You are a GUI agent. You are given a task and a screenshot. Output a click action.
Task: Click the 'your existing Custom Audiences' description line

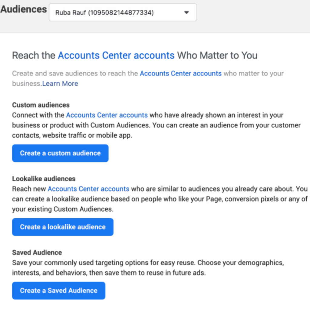(x=63, y=209)
